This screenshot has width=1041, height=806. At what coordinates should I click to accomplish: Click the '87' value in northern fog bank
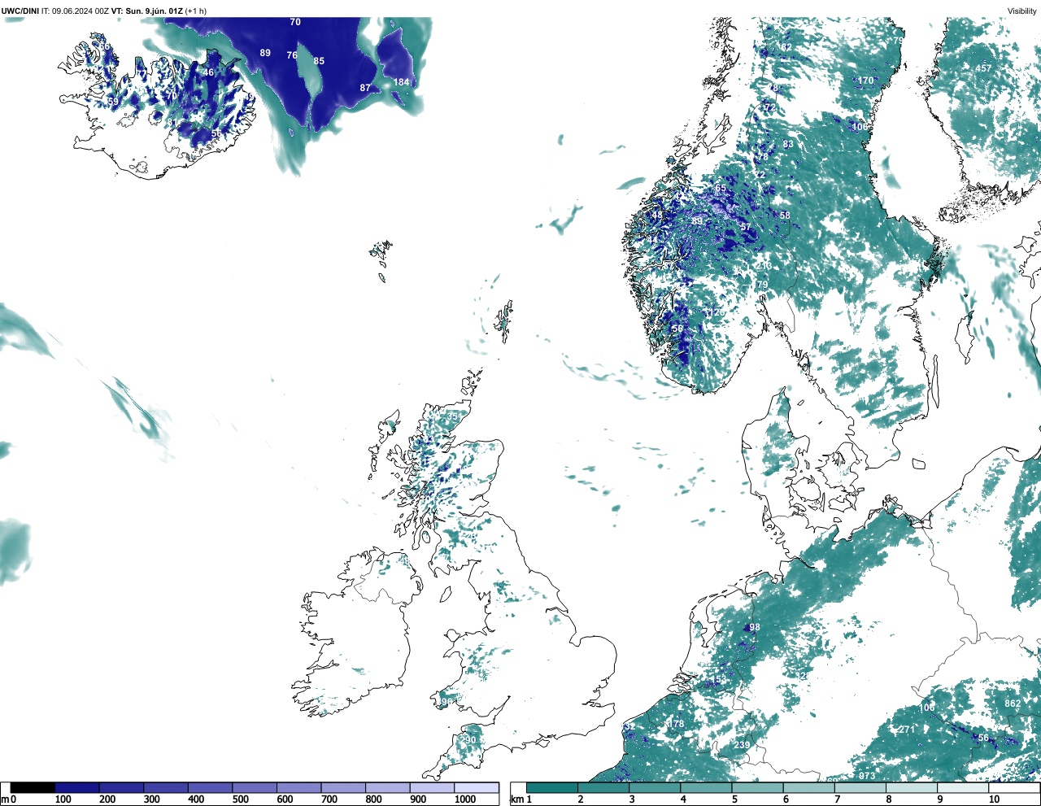pos(365,88)
